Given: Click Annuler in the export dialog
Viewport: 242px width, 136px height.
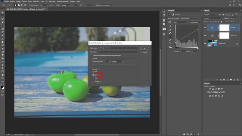Looking at the screenshot, I should [x=144, y=53].
